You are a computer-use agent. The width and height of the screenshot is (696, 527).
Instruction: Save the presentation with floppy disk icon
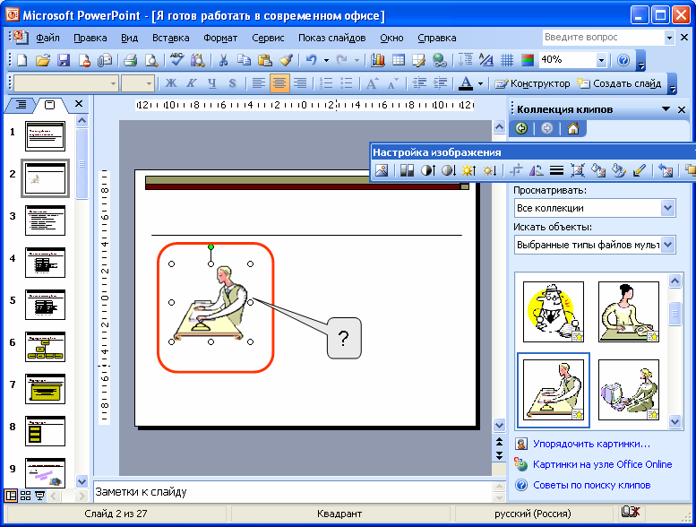click(x=64, y=60)
